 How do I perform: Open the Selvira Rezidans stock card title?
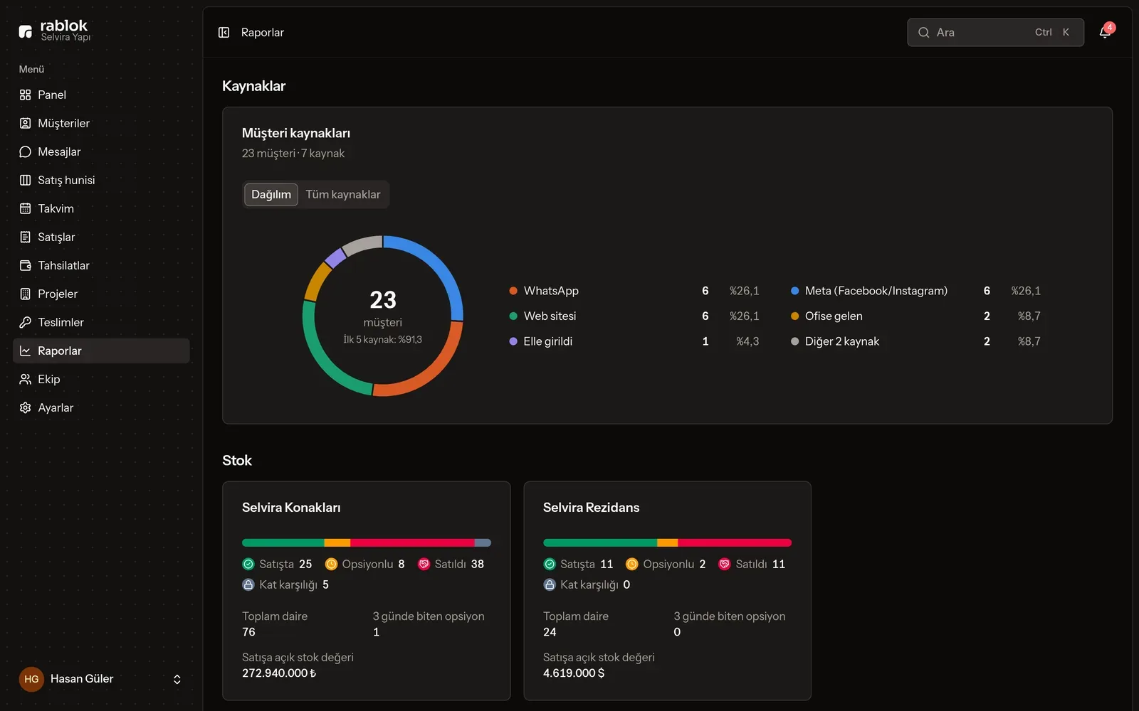tap(591, 508)
